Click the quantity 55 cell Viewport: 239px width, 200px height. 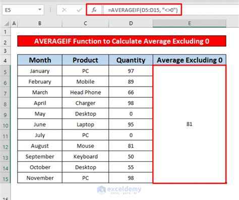pos(131,167)
